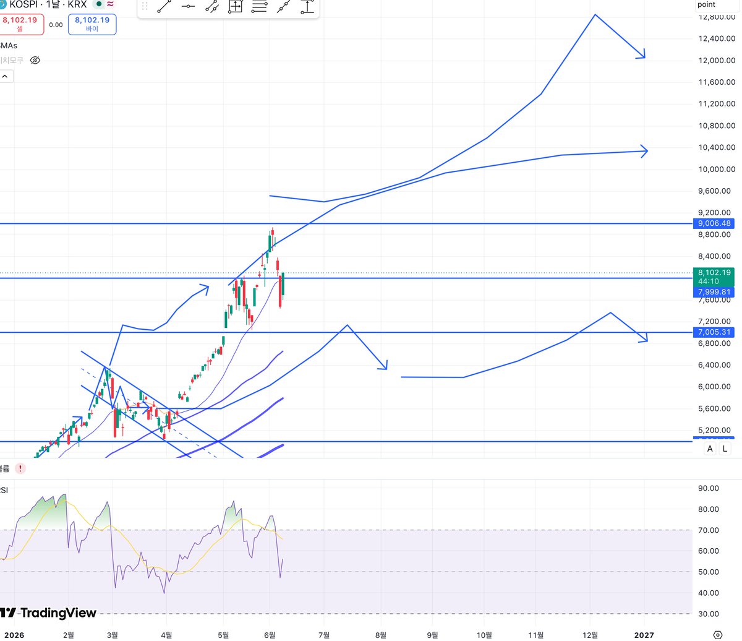This screenshot has height=641, width=742.
Task: Select the parallel channel drawing tool
Action: pyautogui.click(x=212, y=7)
